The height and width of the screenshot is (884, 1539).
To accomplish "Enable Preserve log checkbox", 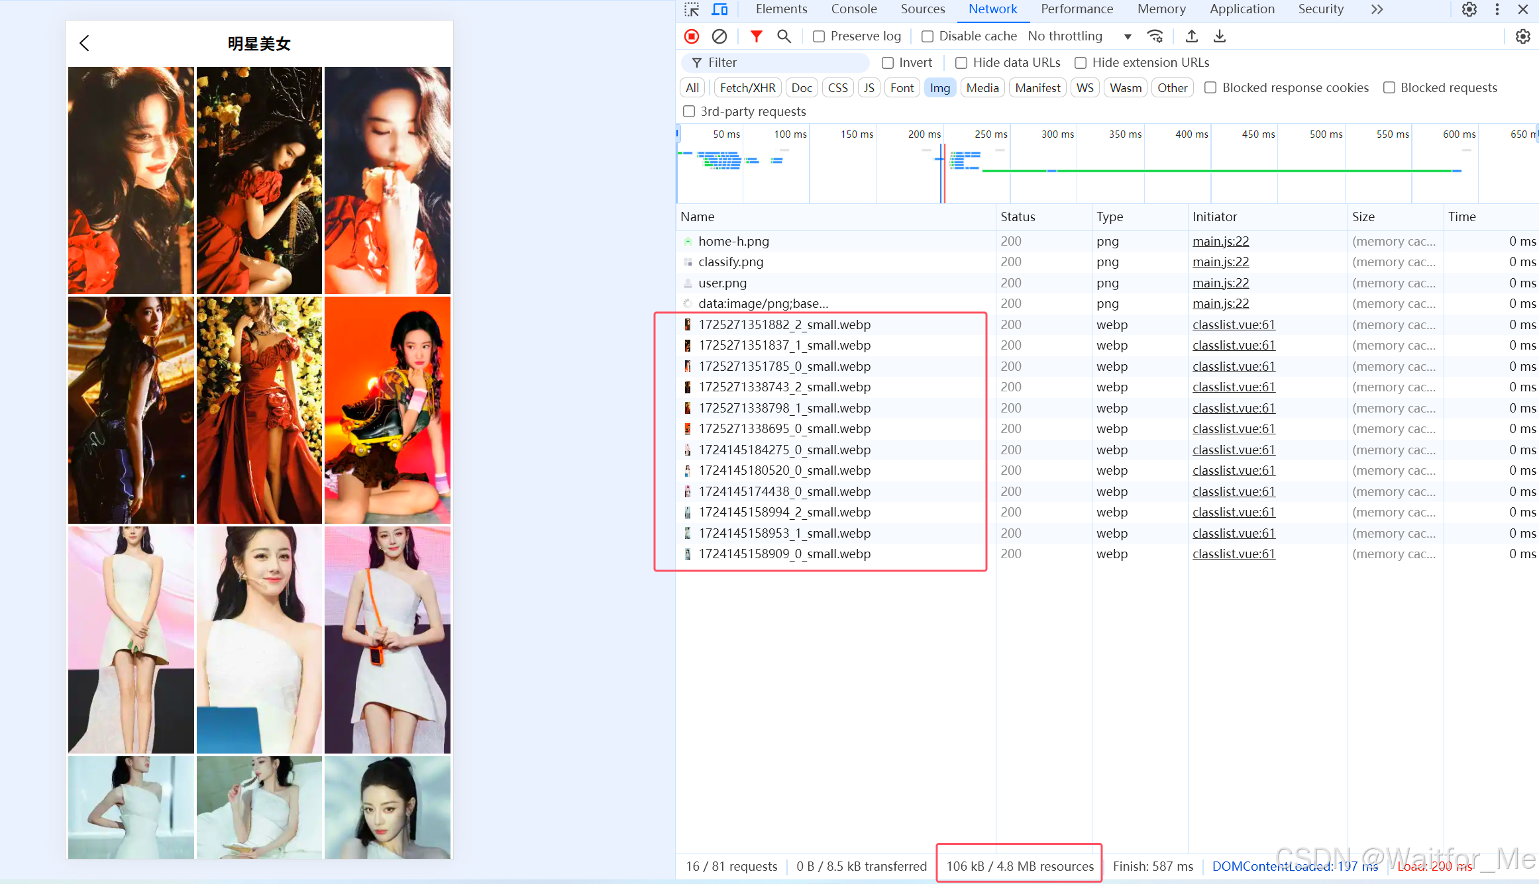I will click(x=819, y=36).
